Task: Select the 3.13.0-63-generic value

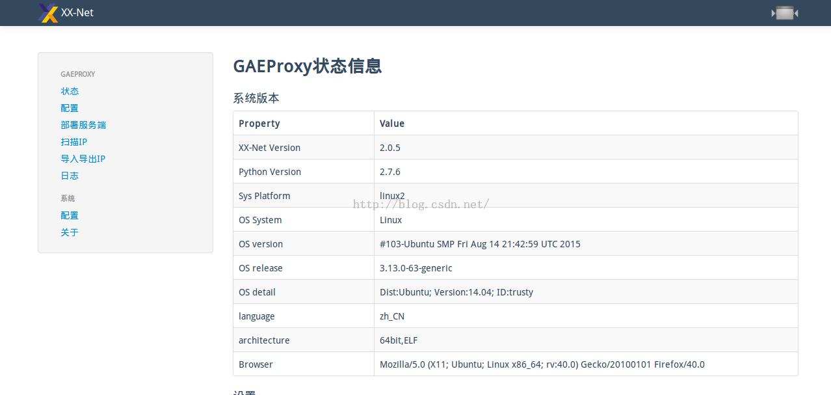Action: [x=586, y=268]
